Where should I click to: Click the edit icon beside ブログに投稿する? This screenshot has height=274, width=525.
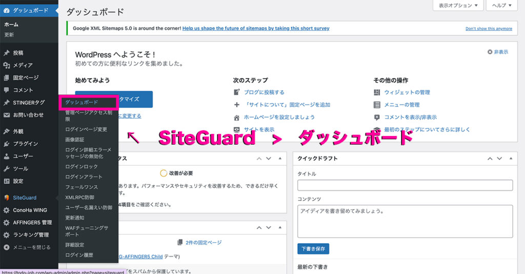[237, 92]
